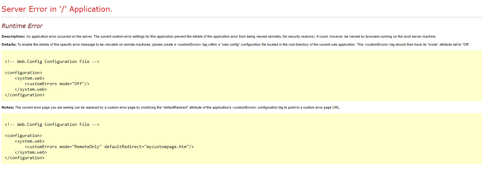Click the first closing </configuration> tag
482x178 pixels.
(x=25, y=95)
